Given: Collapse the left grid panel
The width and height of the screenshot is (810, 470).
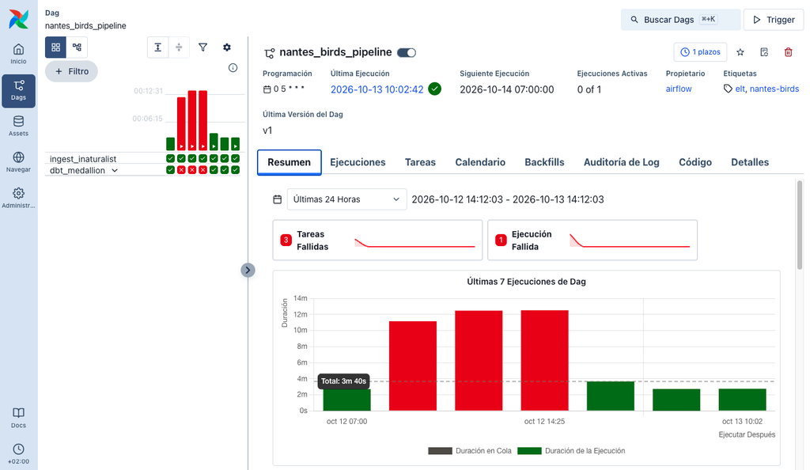Looking at the screenshot, I should (248, 270).
